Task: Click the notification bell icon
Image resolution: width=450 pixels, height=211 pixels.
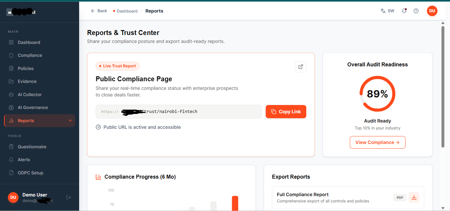Action: [404, 11]
